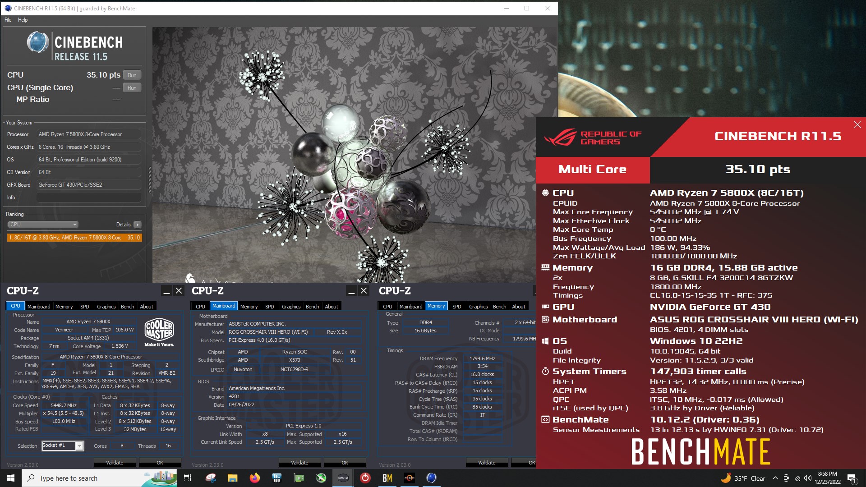Click OK in the Mainboard CPU-Z window
Image resolution: width=866 pixels, height=487 pixels.
coord(345,463)
